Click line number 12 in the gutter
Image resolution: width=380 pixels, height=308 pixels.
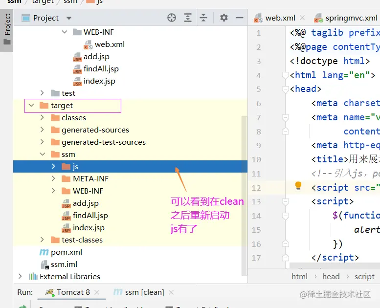256,188
